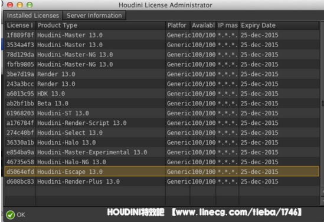The width and height of the screenshot is (324, 222).
Task: Select the Beta 13.0 license row
Action: (x=162, y=103)
